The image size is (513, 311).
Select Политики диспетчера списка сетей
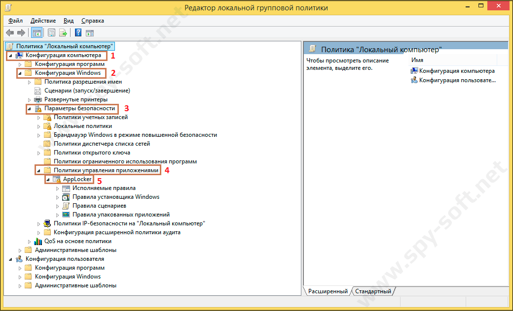point(102,144)
